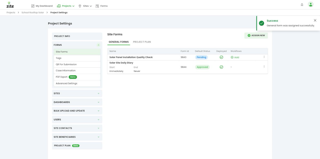Click deployed checkmark for Solar Panel Installation
Viewport: 320px width, 159px height.
click(221, 57)
